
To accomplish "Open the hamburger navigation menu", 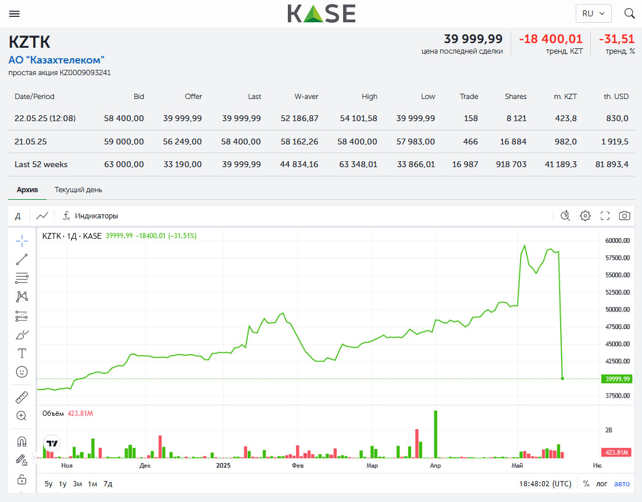I will (15, 14).
